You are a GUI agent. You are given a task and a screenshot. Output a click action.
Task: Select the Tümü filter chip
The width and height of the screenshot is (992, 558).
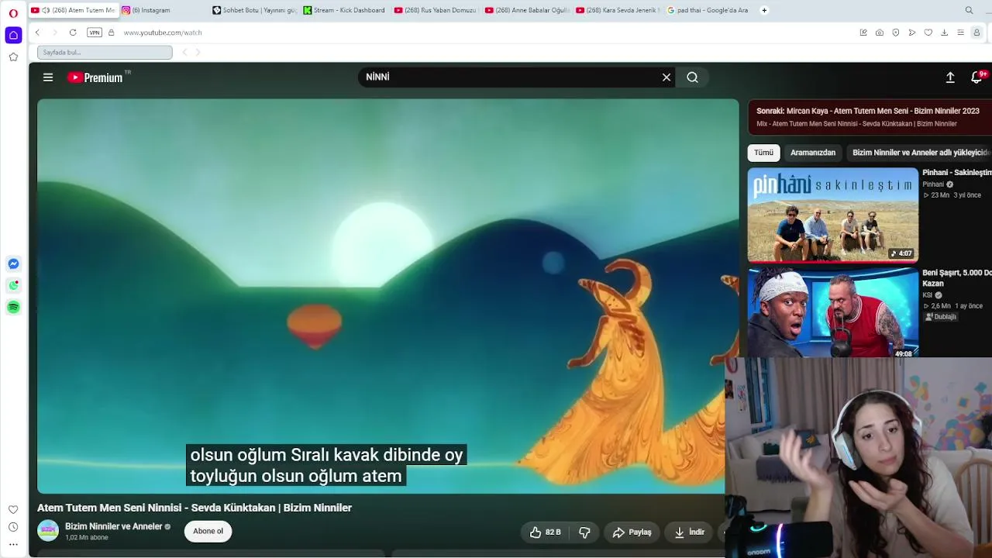(x=763, y=153)
